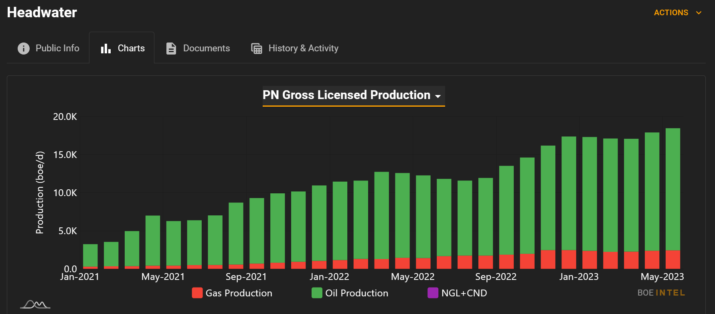
Task: Toggle the Oil Production legend green swatch
Action: pyautogui.click(x=317, y=293)
